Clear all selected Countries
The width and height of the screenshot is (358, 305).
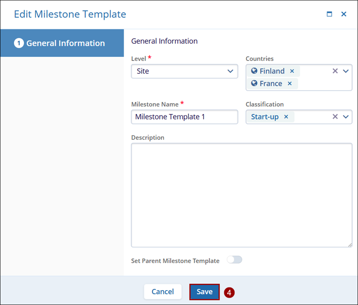pos(335,71)
